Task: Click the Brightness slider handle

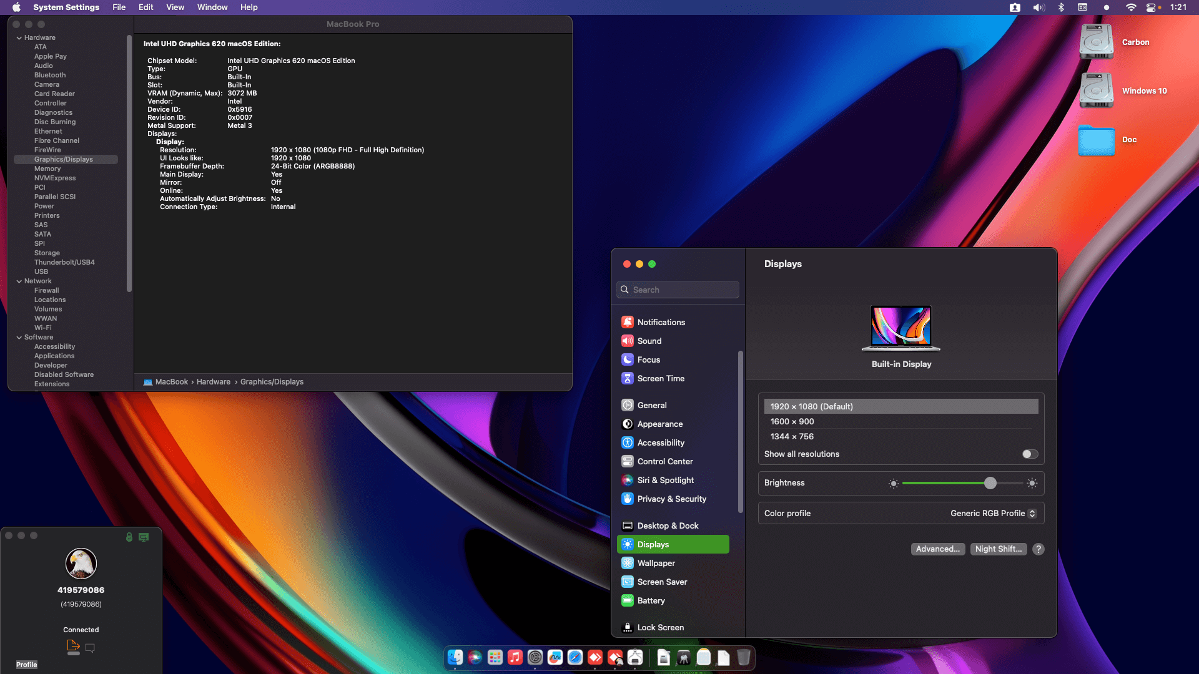Action: coord(990,483)
